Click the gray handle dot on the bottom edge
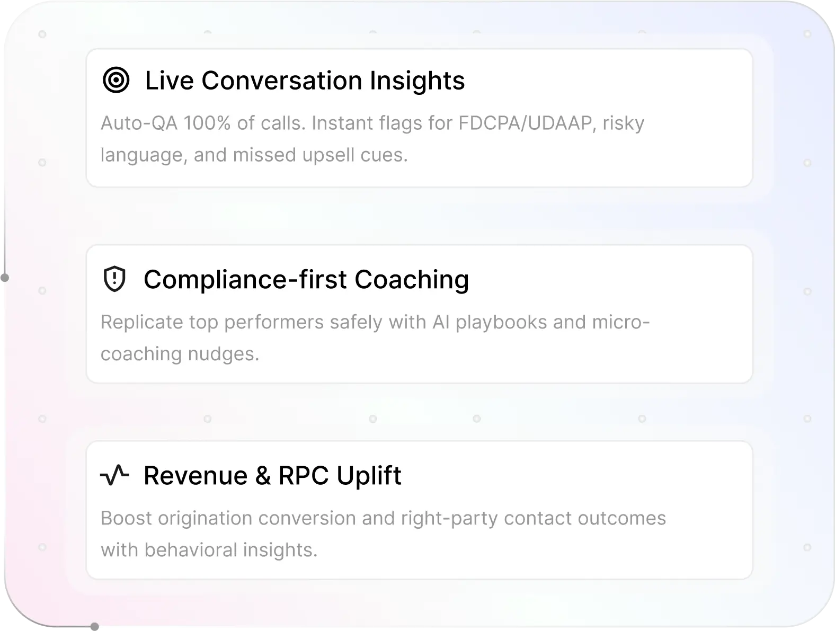The width and height of the screenshot is (835, 631). coord(94,627)
